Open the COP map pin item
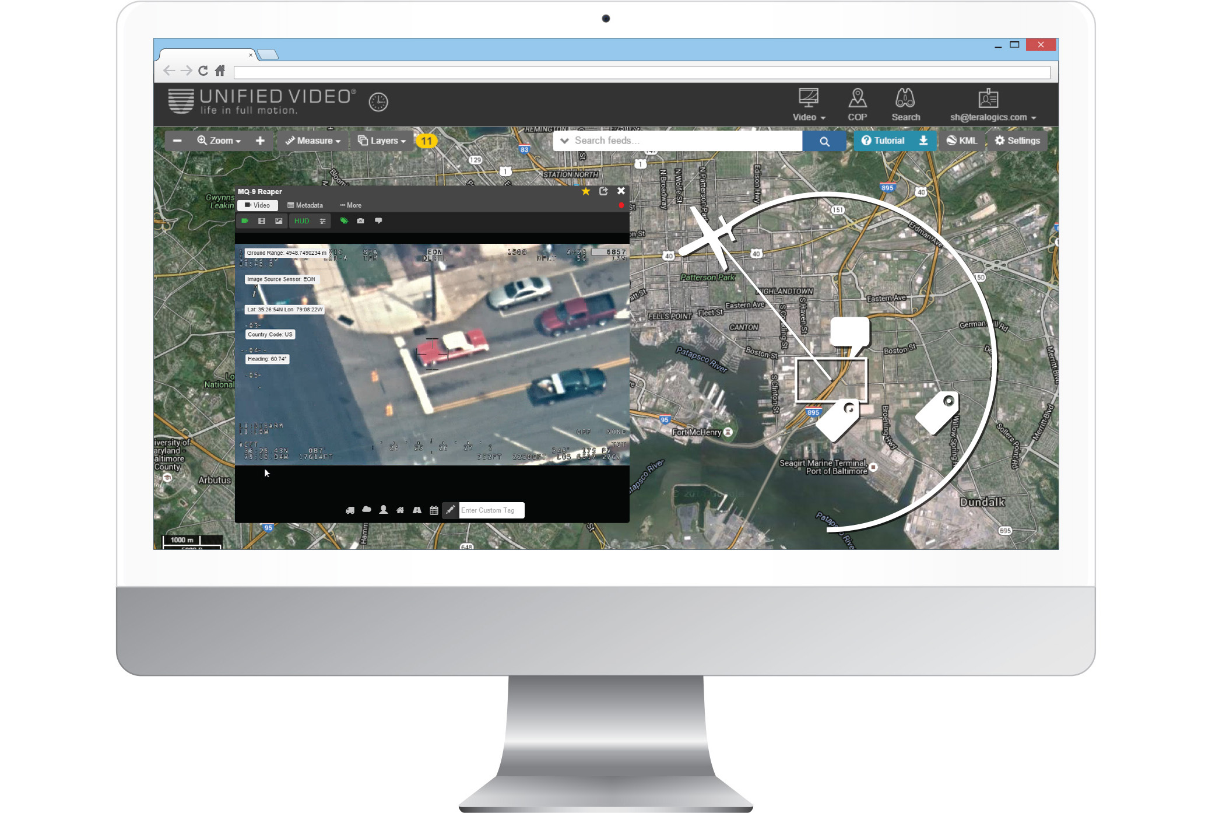Viewport: 1212px width, 813px height. pos(857,105)
